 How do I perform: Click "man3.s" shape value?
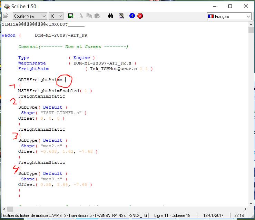pyautogui.click(x=51, y=179)
